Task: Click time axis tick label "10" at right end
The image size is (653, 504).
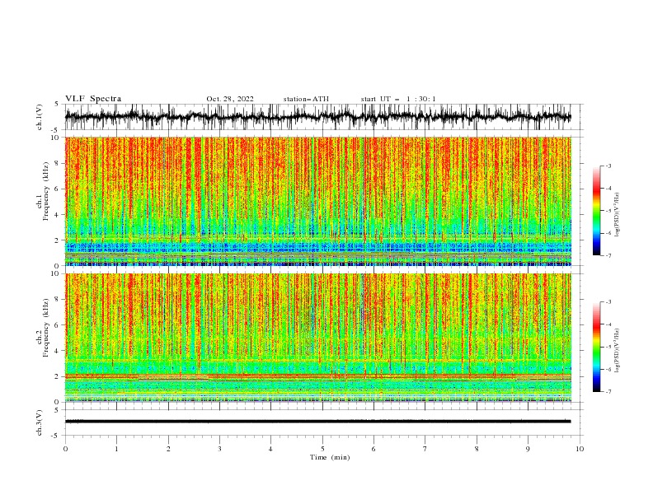Action: click(x=580, y=449)
